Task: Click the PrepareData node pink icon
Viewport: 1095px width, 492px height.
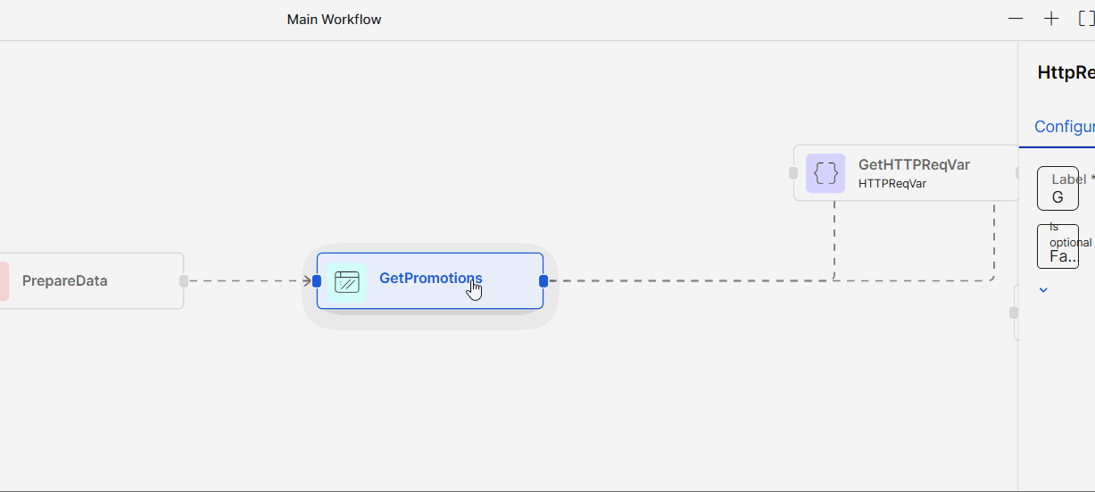Action: coord(4,280)
